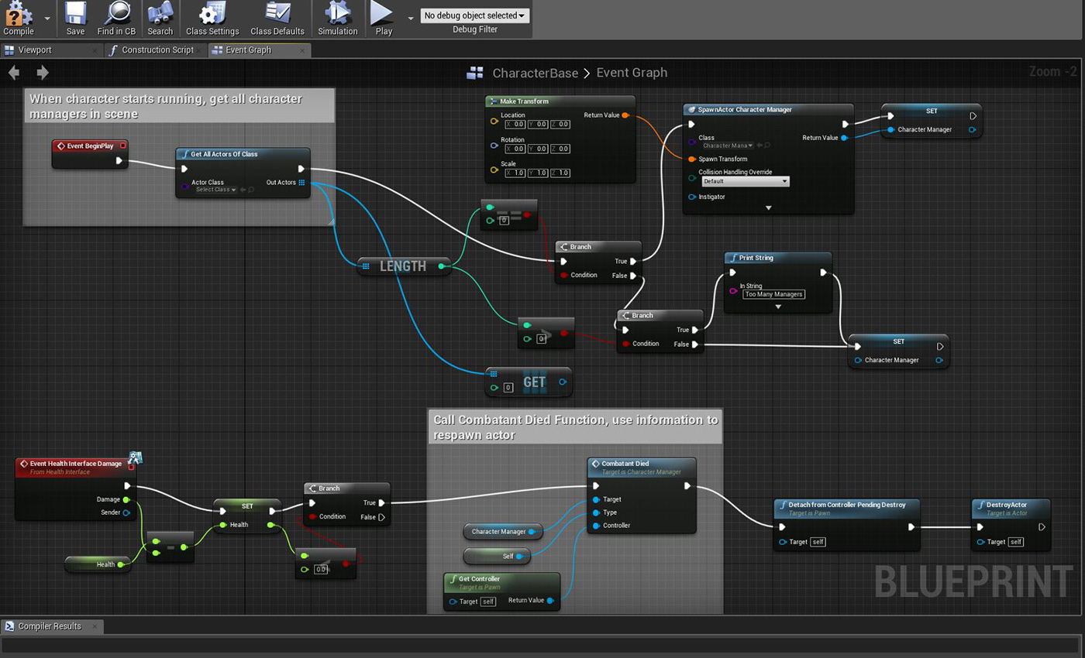This screenshot has width=1085, height=658.
Task: Open Class Defaults from the toolbar
Action: 277,15
